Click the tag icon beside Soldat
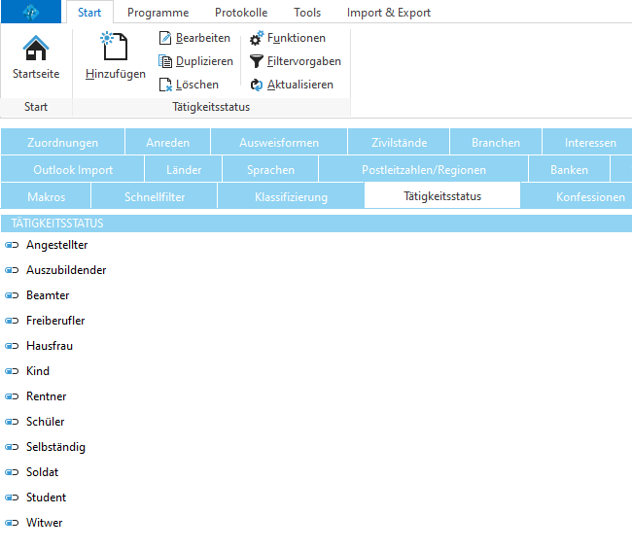Image resolution: width=632 pixels, height=549 pixels. pyautogui.click(x=12, y=472)
